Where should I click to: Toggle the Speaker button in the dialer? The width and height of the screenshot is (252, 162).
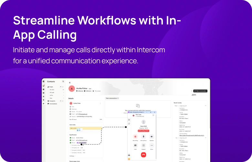(x=152, y=136)
